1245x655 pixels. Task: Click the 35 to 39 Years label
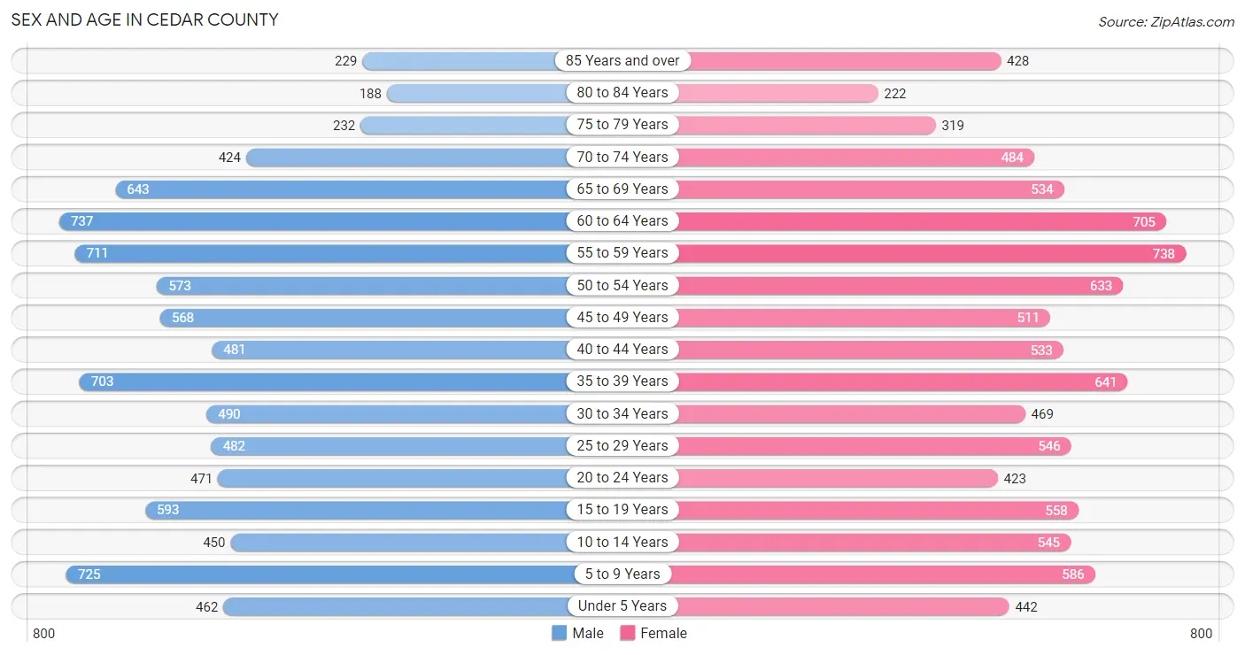(x=622, y=381)
